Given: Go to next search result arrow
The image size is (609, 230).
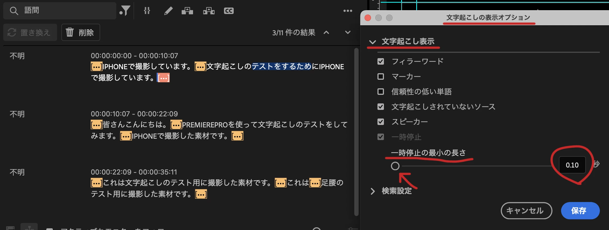Looking at the screenshot, I should (348, 32).
